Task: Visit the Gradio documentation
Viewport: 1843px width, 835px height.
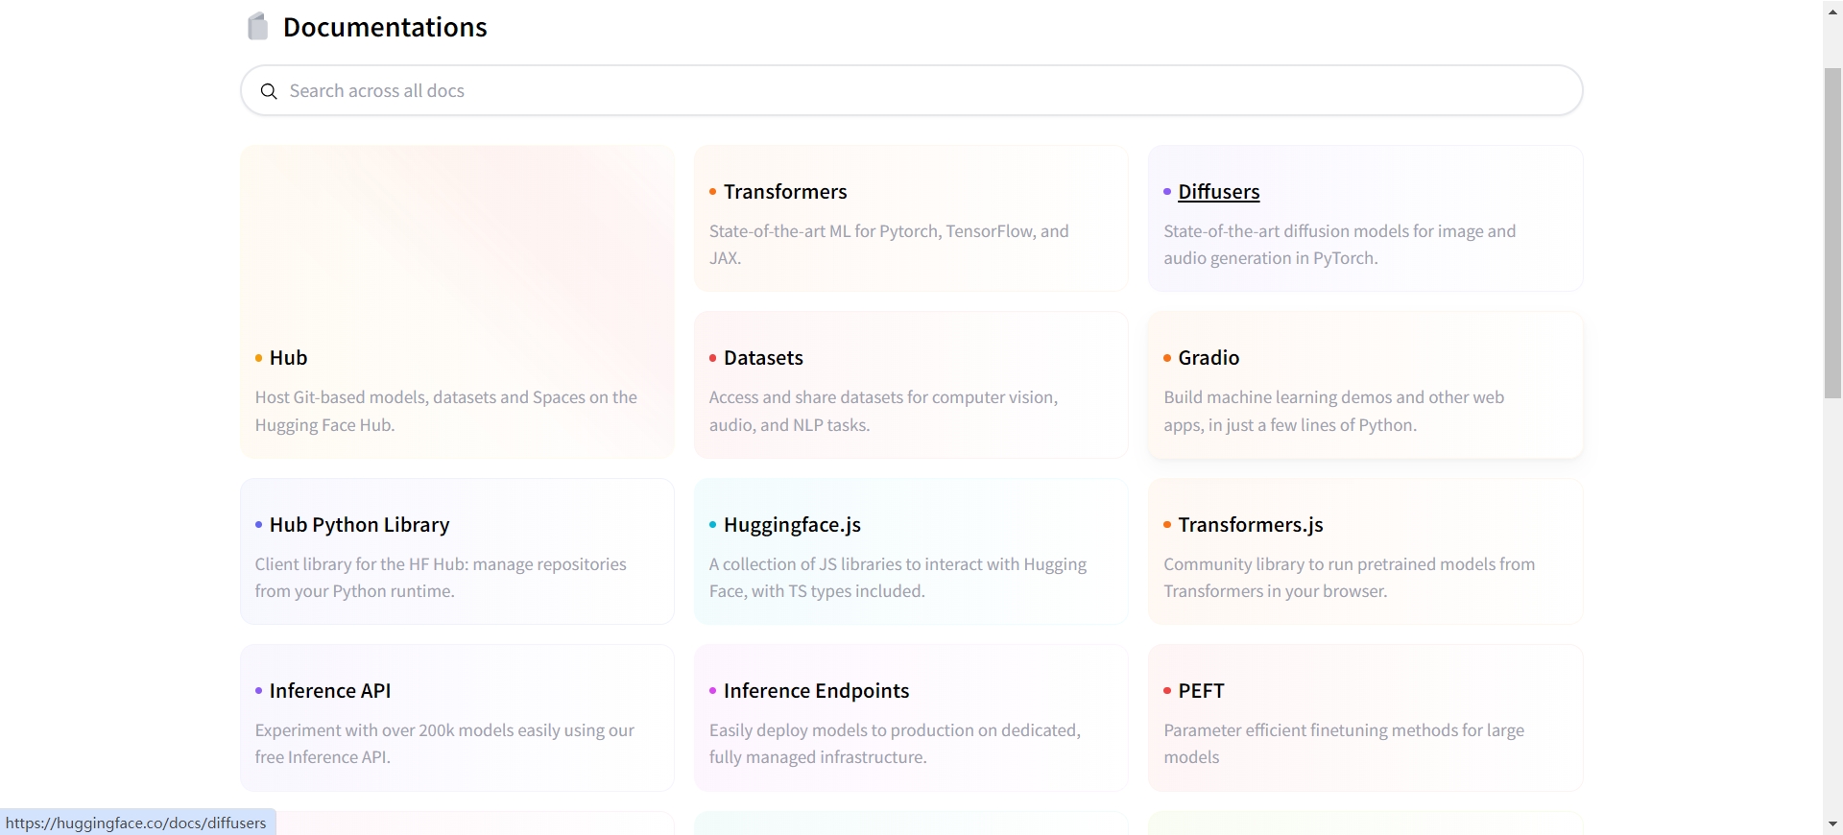Action: (1209, 358)
